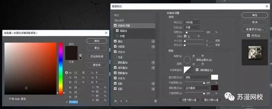
Task: Click the move effect up arrow icon
Action: point(121,101)
